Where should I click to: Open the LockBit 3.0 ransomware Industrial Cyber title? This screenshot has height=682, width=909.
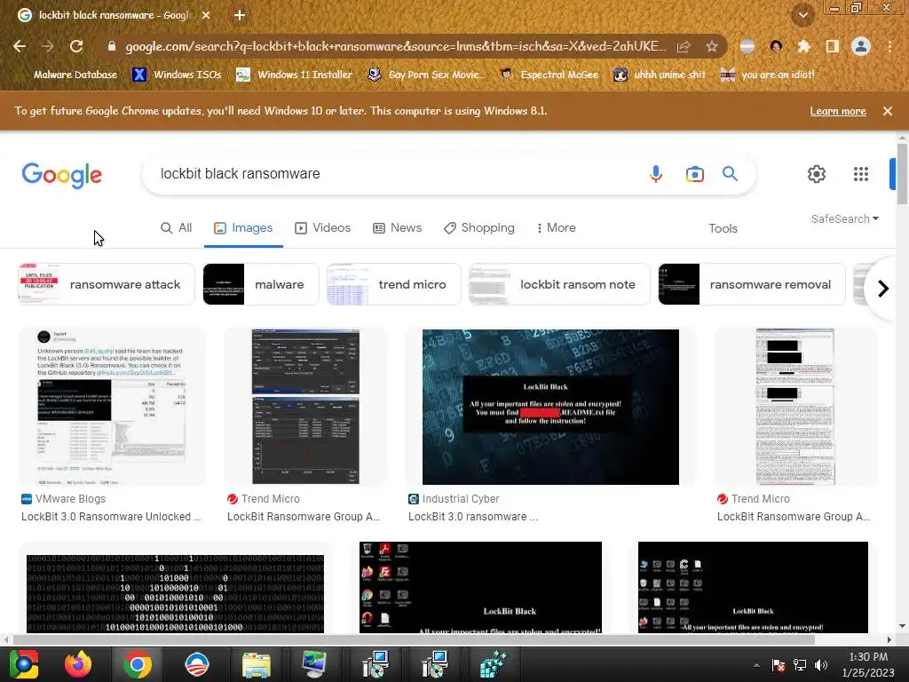tap(473, 517)
